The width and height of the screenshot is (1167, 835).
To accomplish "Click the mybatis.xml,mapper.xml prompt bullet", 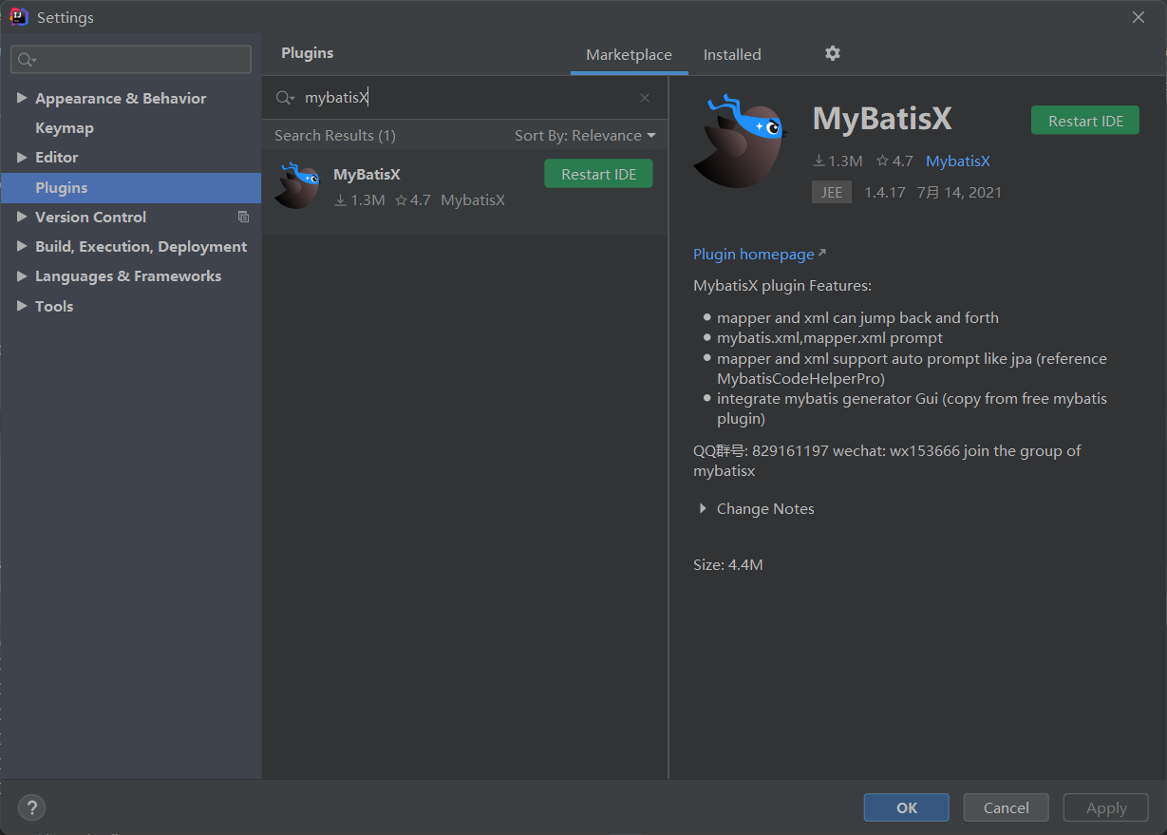I will coord(830,338).
